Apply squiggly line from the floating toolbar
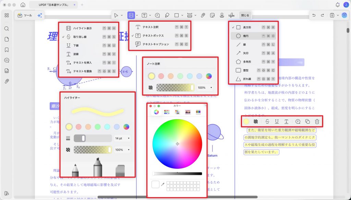 tap(286, 122)
